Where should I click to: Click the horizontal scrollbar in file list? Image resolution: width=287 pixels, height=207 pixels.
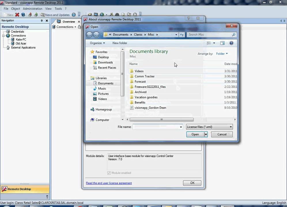coord(161,120)
